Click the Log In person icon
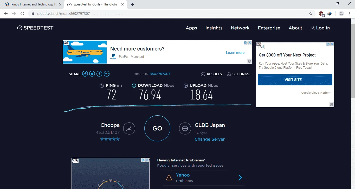 pyautogui.click(x=313, y=28)
